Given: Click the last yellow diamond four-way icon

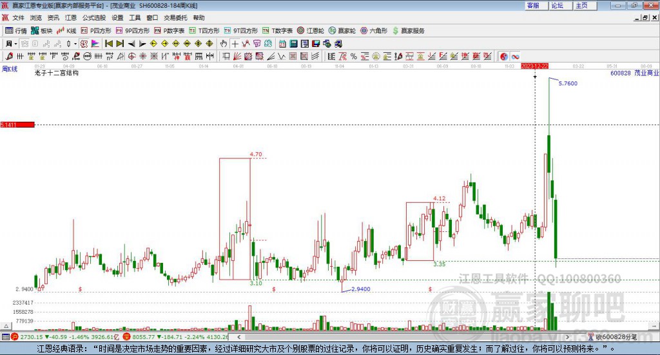Looking at the screenshot, I should click(x=209, y=44).
